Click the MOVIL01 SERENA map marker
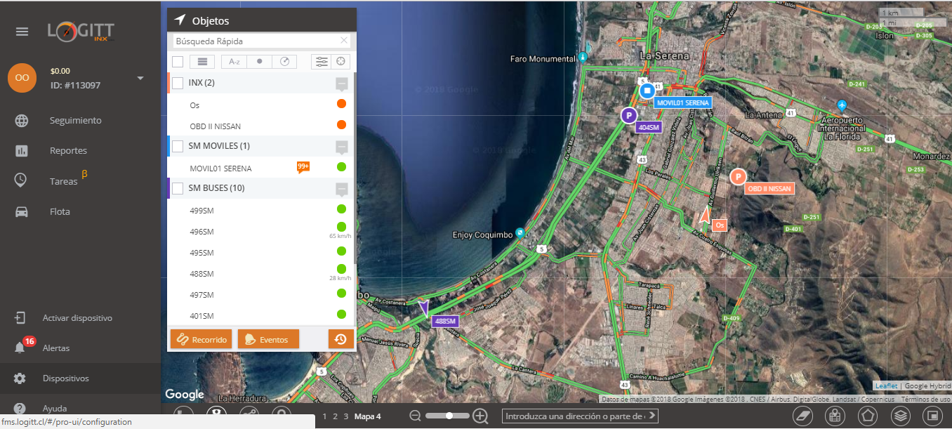 [x=649, y=91]
